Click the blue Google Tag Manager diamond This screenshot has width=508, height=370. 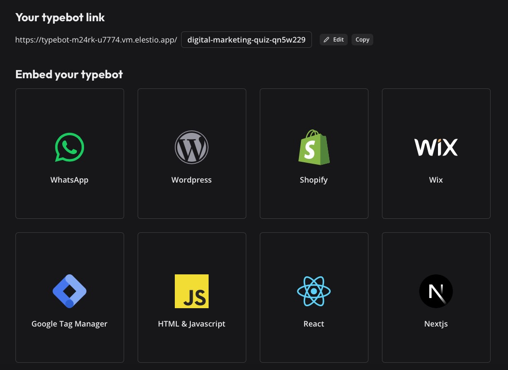pos(70,291)
